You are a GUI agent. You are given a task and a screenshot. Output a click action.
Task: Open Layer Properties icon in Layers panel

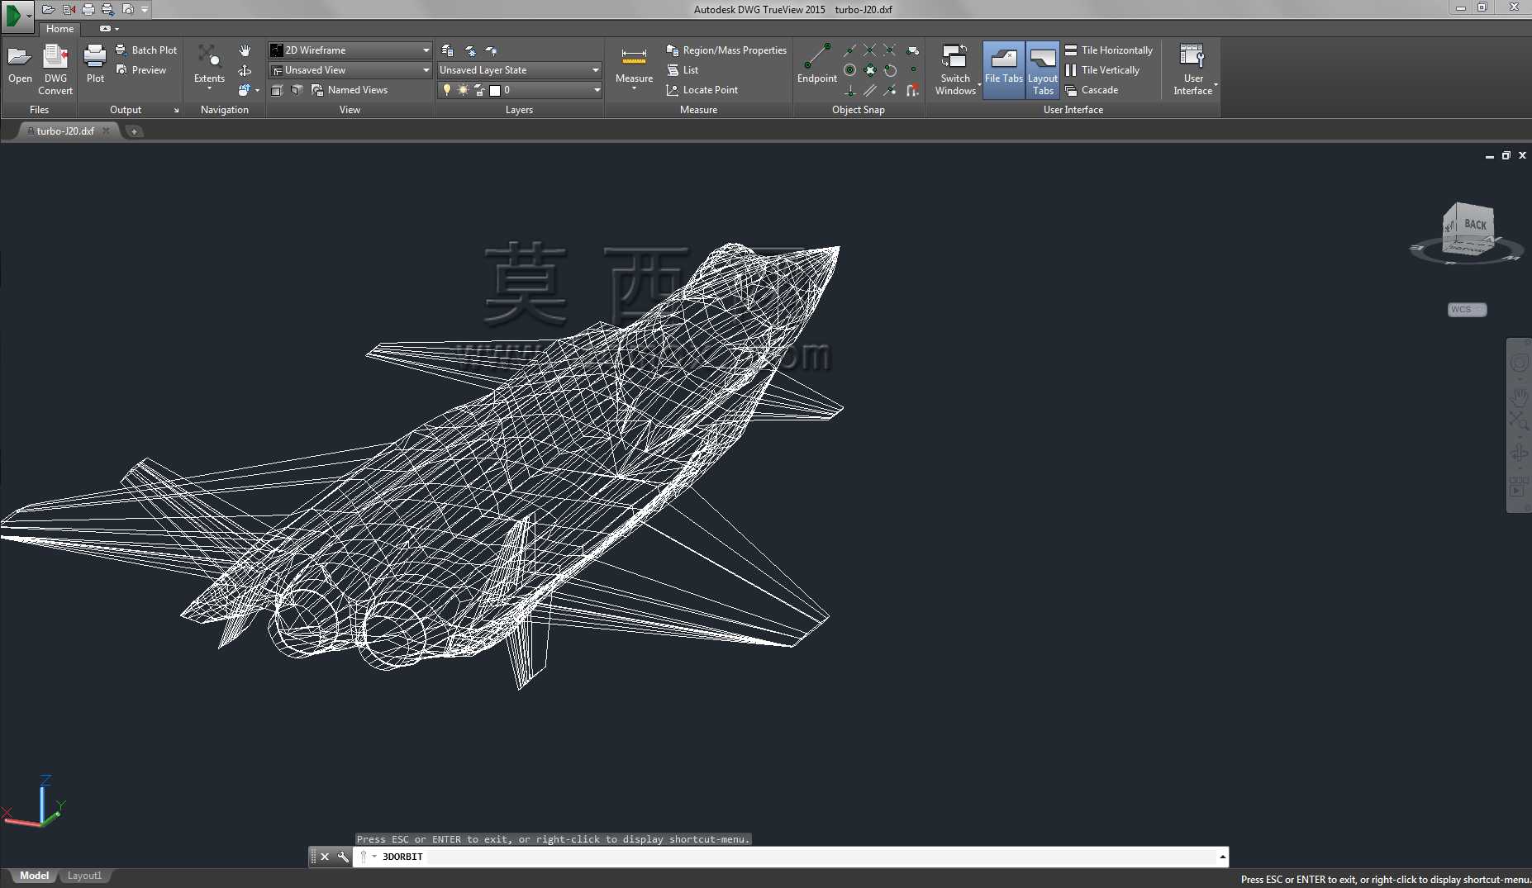447,50
